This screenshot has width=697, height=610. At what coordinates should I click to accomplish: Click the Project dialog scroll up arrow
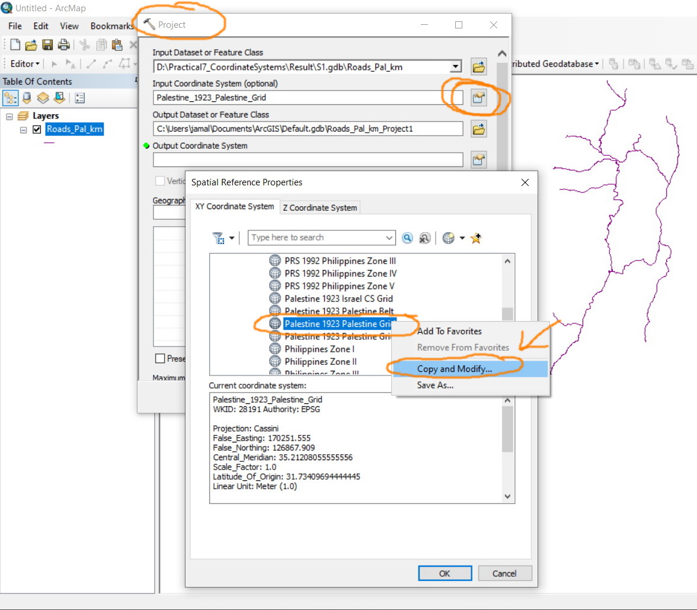click(502, 54)
